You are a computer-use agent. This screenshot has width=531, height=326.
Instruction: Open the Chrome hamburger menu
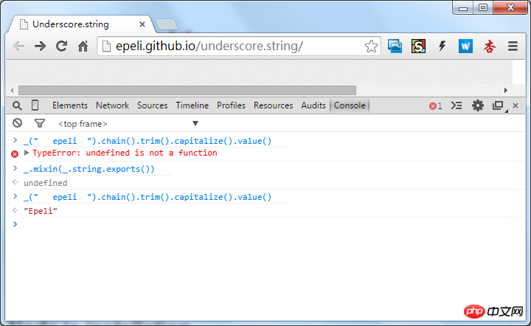(513, 46)
